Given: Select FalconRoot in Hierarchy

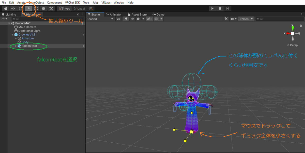Looking at the screenshot, I should [29, 46].
